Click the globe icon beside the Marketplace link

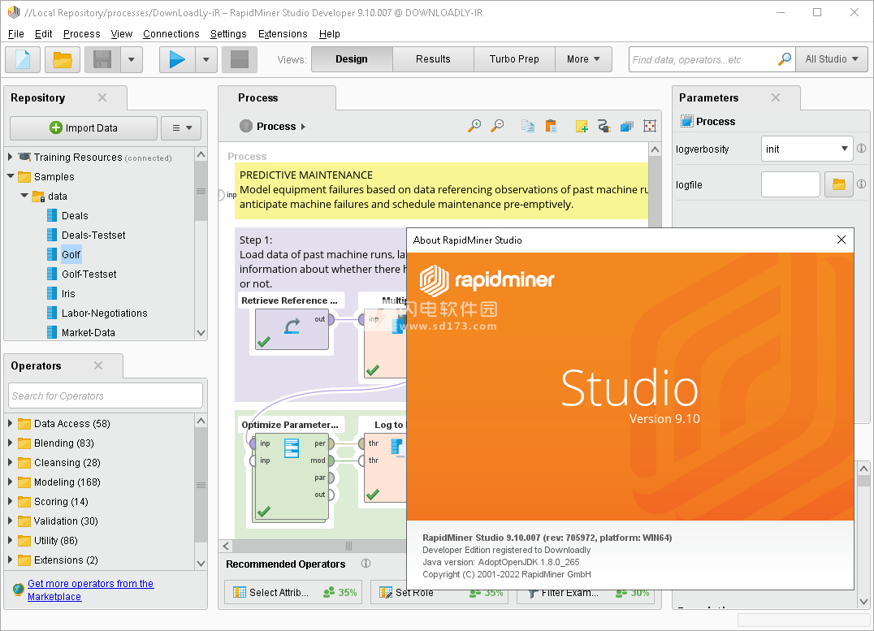point(19,589)
